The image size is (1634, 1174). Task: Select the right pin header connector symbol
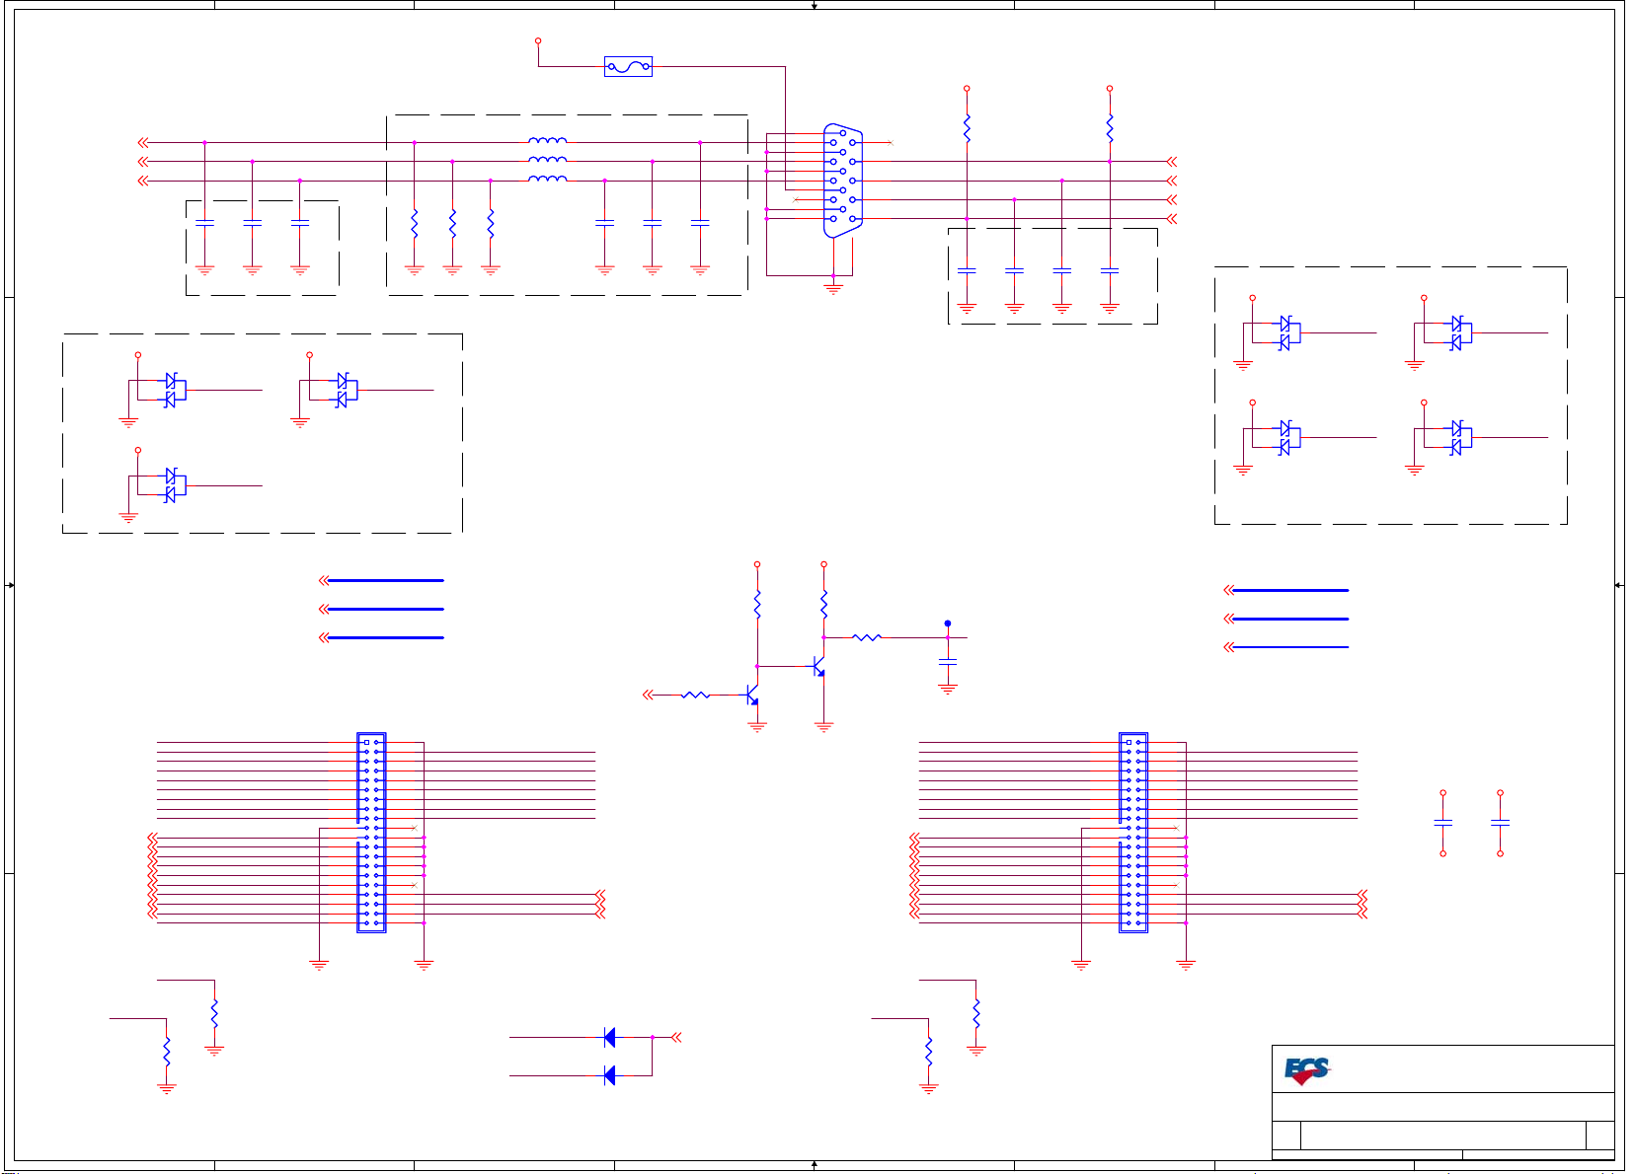pyautogui.click(x=1133, y=833)
